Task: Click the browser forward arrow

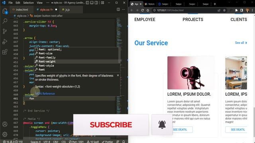Action: [x=137, y=10]
